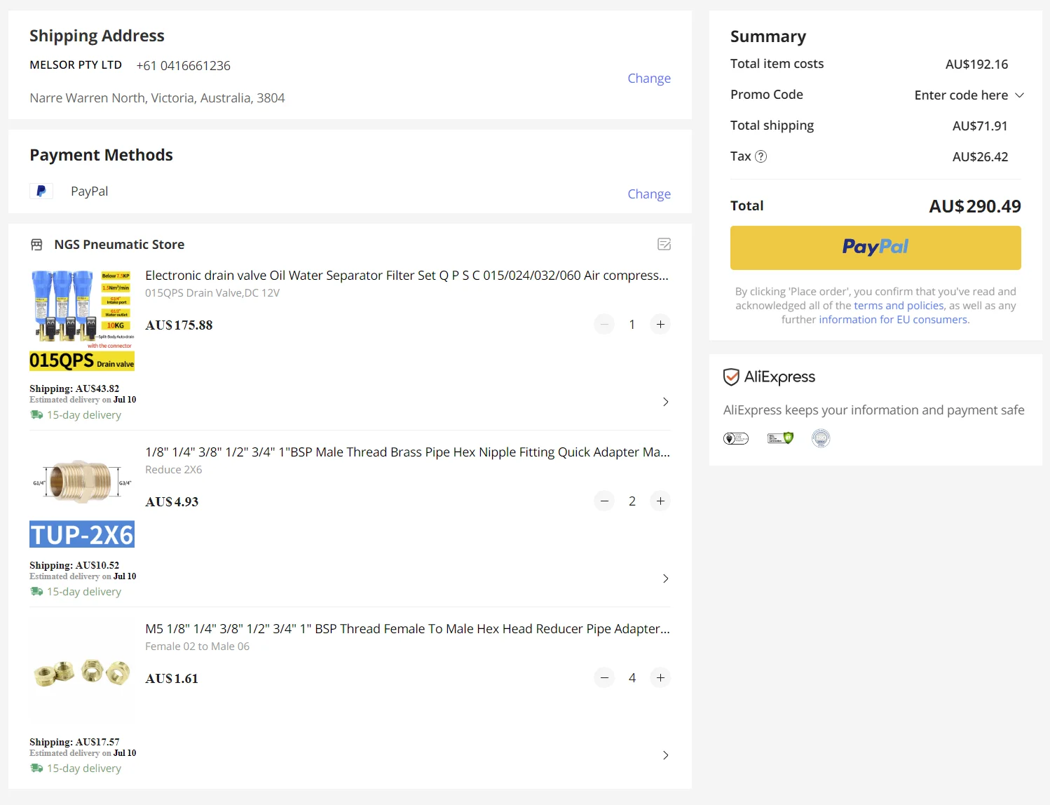Click the AliExpress shield logo icon
1050x805 pixels.
[x=731, y=377]
